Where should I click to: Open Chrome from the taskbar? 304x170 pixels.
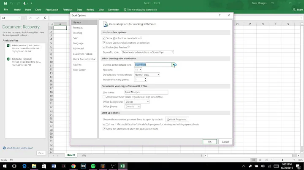[73, 166]
